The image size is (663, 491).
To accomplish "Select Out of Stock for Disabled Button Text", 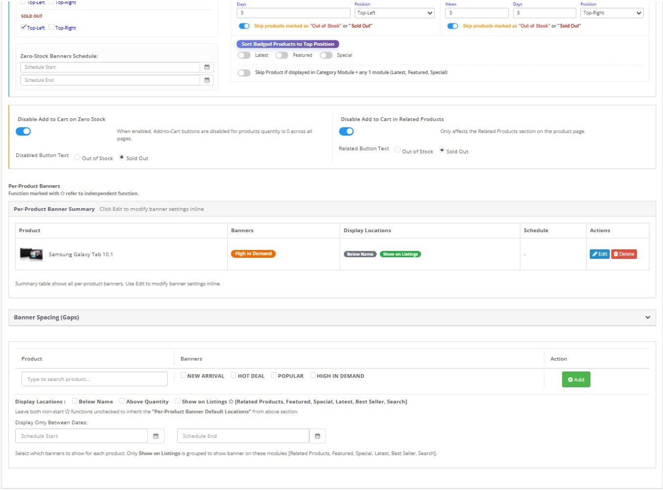I will pyautogui.click(x=78, y=158).
